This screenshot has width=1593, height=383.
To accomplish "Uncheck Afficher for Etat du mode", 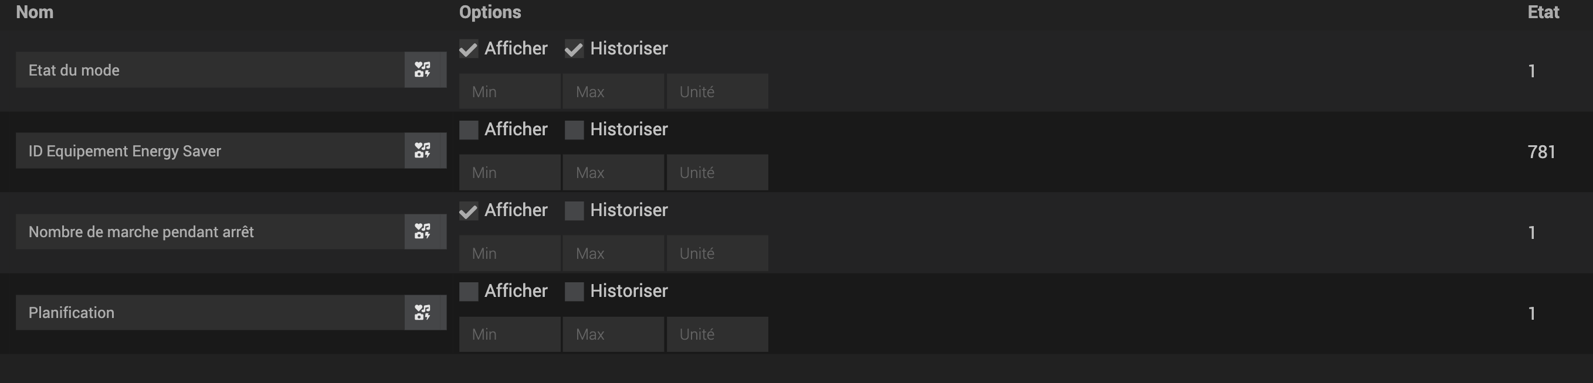I will point(469,49).
